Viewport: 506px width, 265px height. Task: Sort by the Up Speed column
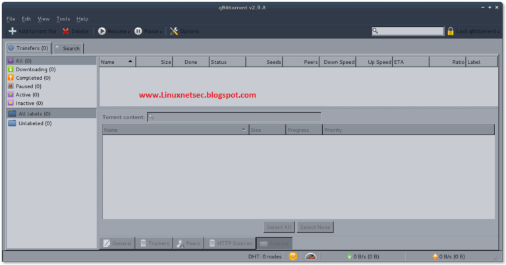(374, 62)
